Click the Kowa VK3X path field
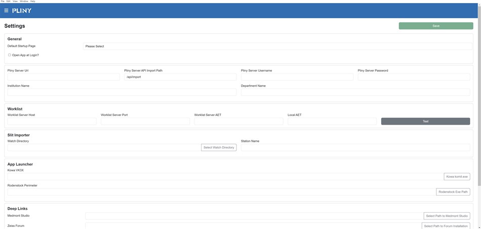Screen dimensions: 481x229 coord(225,177)
